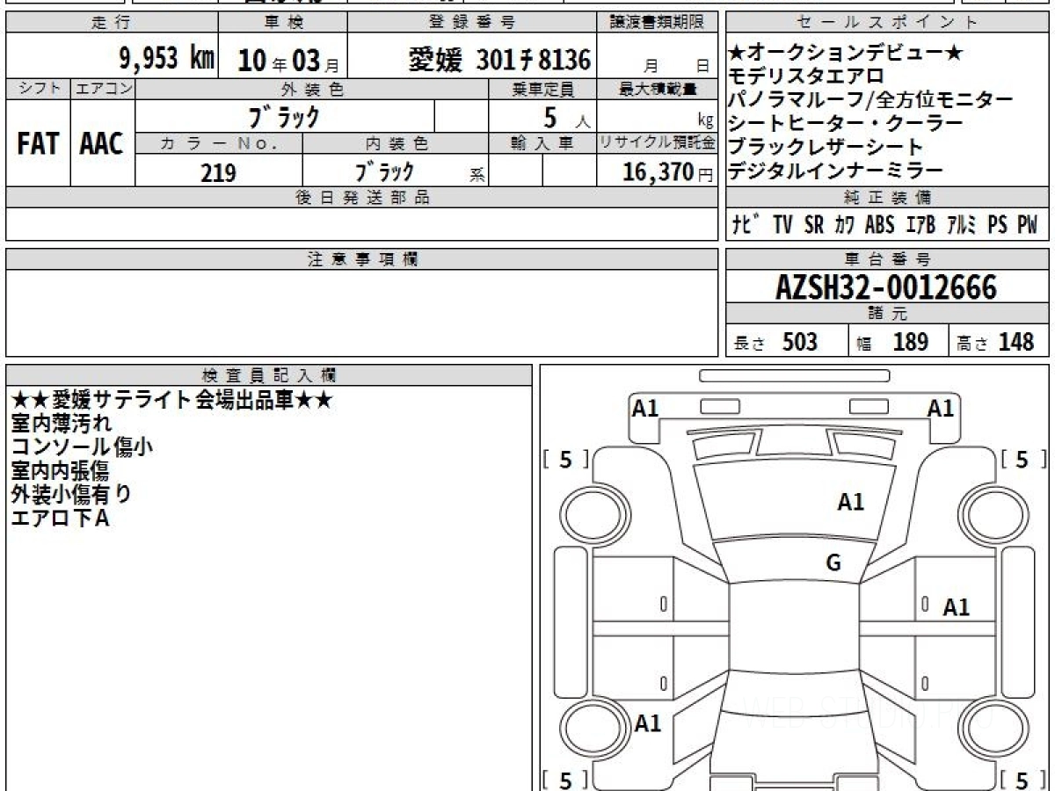Click the 譲渡書類期限 header
Screen dimensions: 1055x791
tap(658, 23)
